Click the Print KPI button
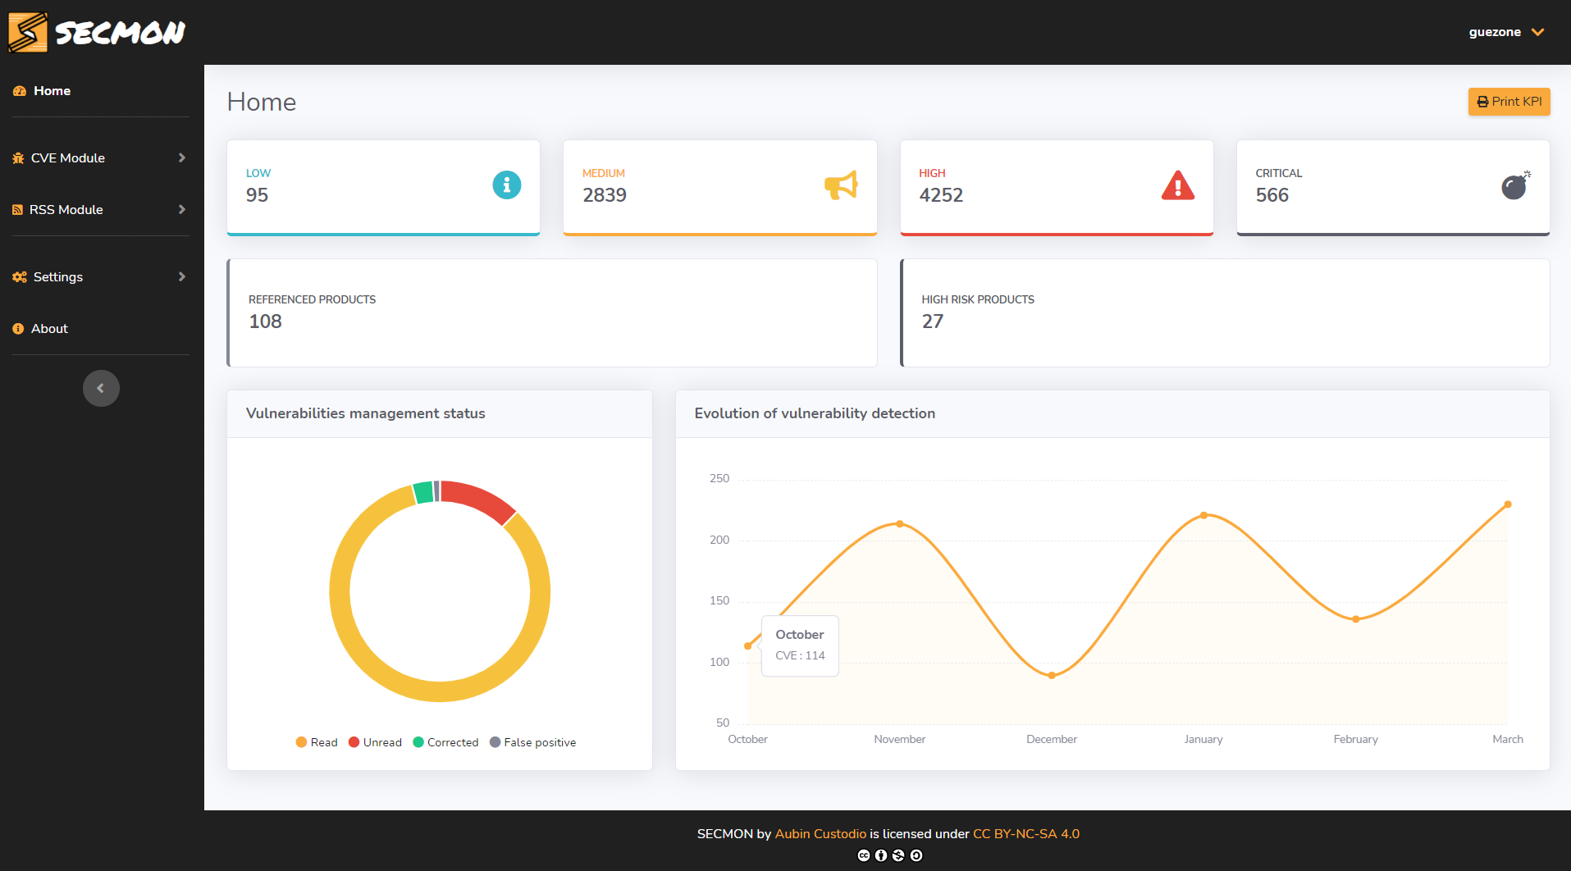1571x871 pixels. coord(1509,101)
